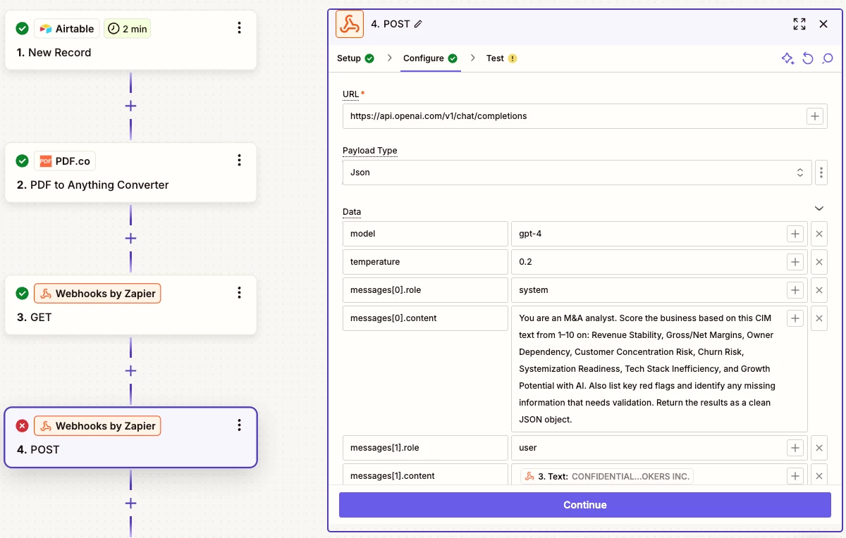Remove the messages[0].content data row
This screenshot has width=846, height=538.
pos(819,318)
